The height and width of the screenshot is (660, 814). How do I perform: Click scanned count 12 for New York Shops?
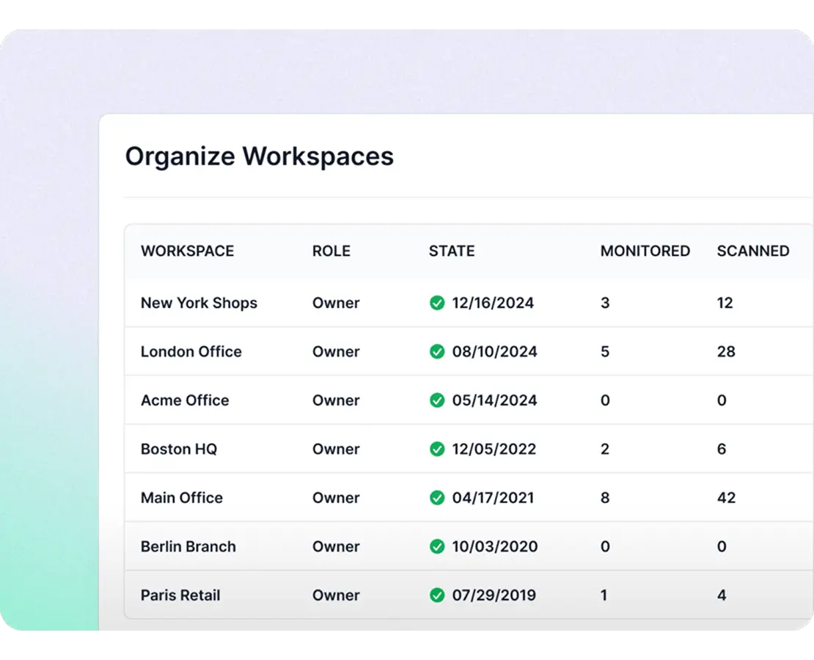pos(725,303)
